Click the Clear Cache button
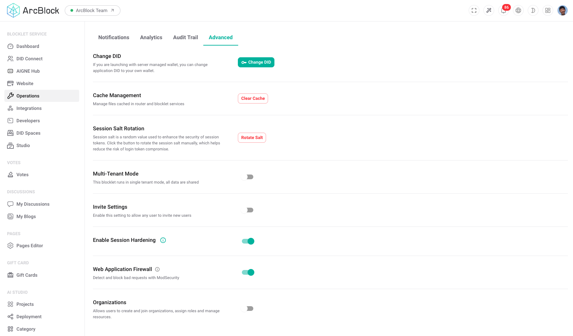Viewport: 573px width, 336px height. click(253, 98)
